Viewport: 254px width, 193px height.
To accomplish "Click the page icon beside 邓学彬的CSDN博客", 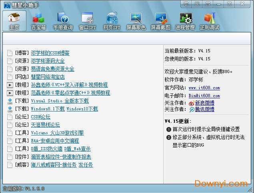I will pos(10,53).
